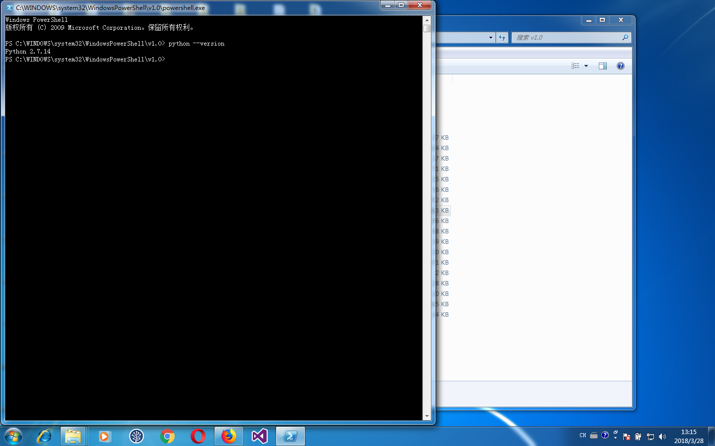
Task: Open the network icon in system tray
Action: pyautogui.click(x=650, y=437)
